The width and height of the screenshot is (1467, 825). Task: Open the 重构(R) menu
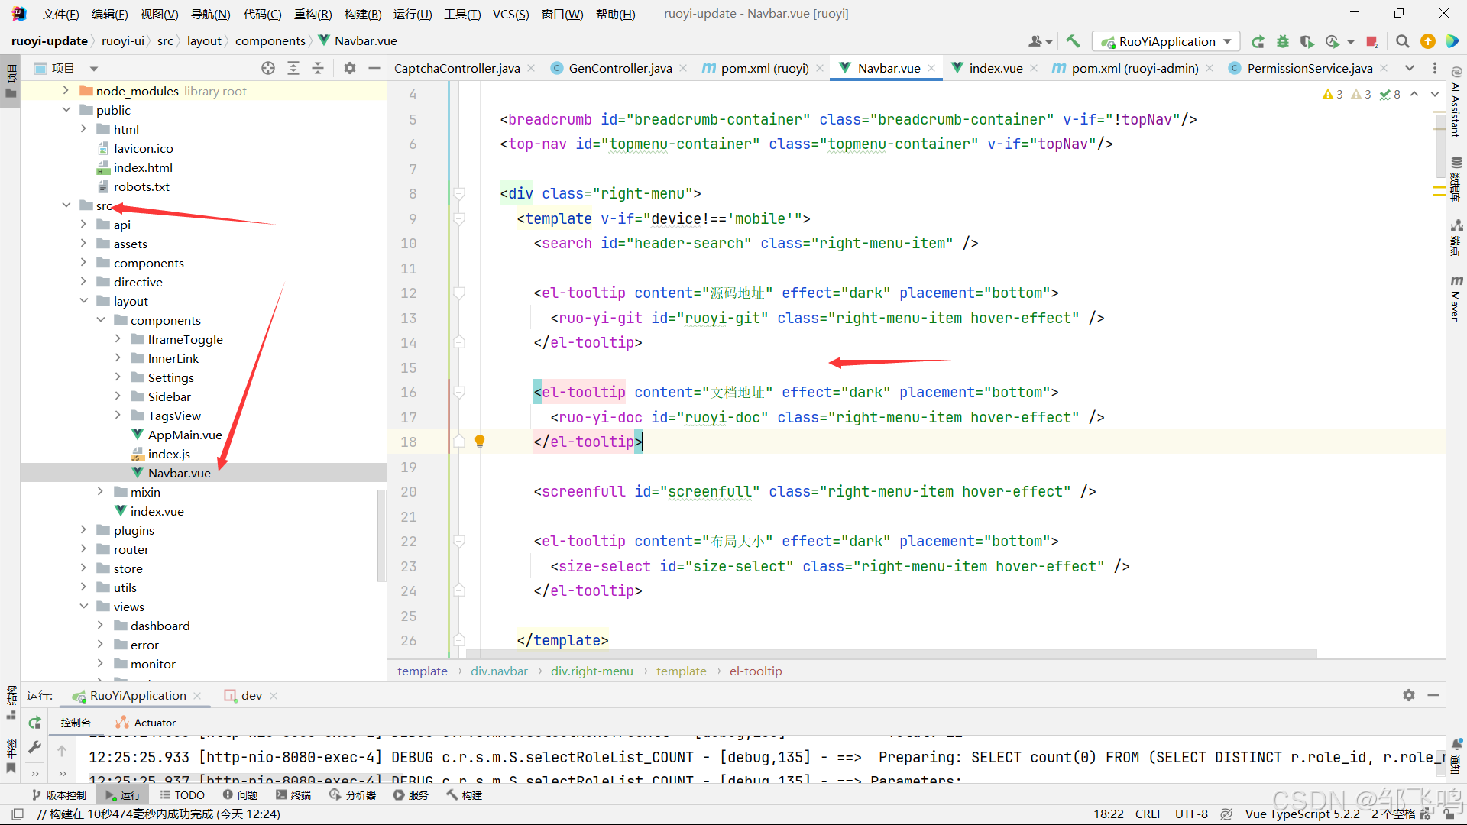tap(313, 14)
